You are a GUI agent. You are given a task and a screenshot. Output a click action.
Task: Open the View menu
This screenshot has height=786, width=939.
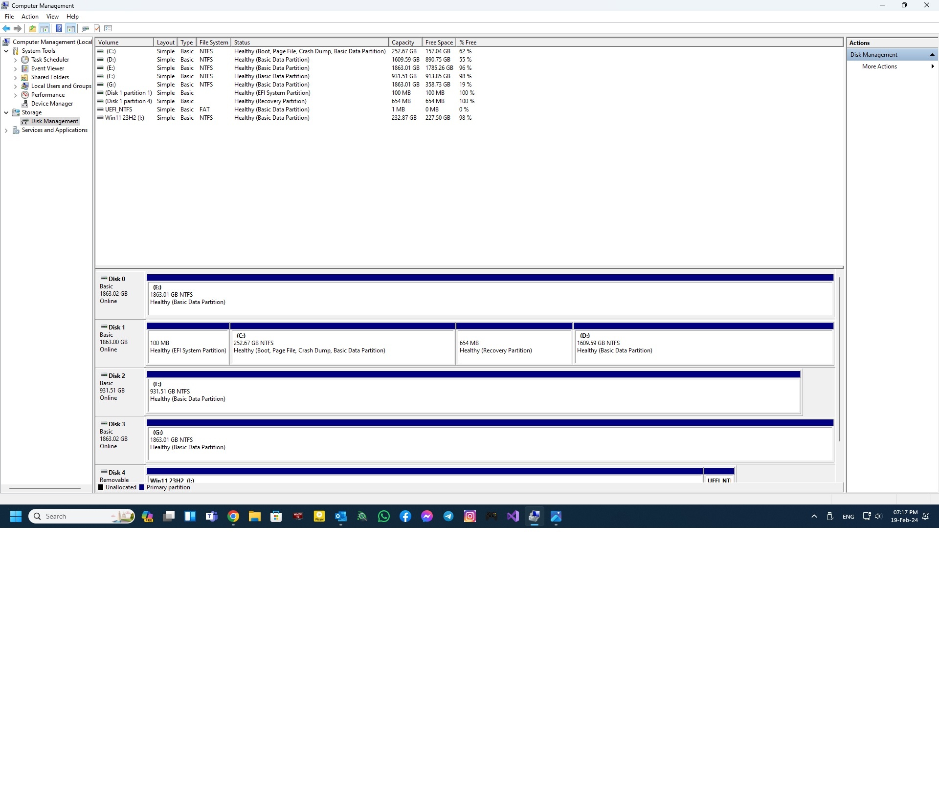52,16
